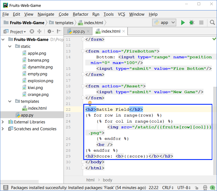The height and width of the screenshot is (191, 217).
Task: Collapse the static folder in project tree
Action: [x=10, y=46]
